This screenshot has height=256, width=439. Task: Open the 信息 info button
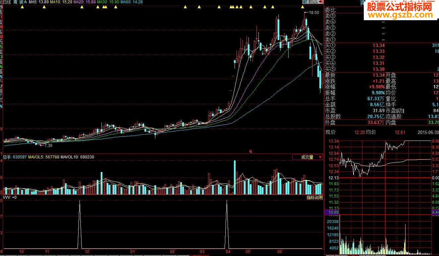pyautogui.click(x=313, y=2)
